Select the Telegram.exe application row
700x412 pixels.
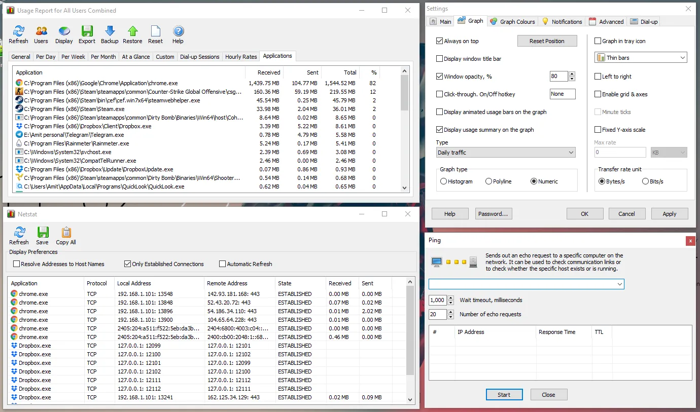pos(207,135)
